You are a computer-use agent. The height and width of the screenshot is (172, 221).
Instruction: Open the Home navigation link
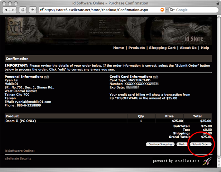tap(119, 48)
